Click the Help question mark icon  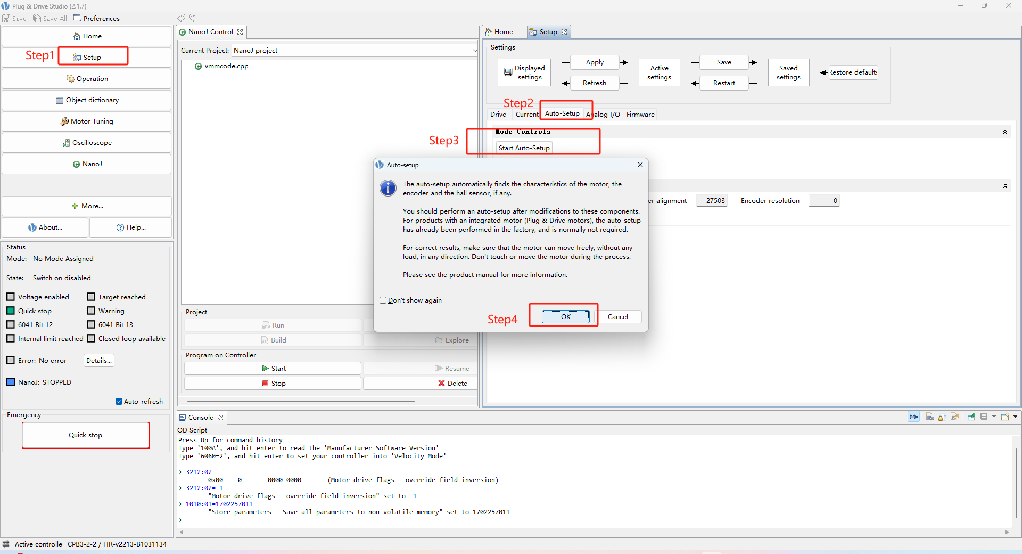[120, 227]
